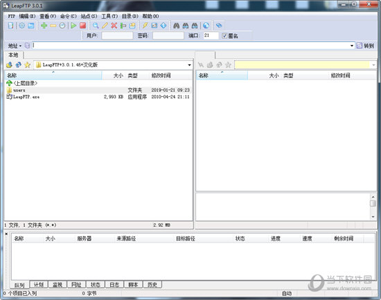
Task: Click the new document icon in toolbar
Action: pyautogui.click(x=10, y=25)
